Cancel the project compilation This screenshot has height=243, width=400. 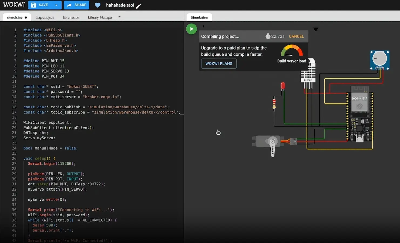296,36
